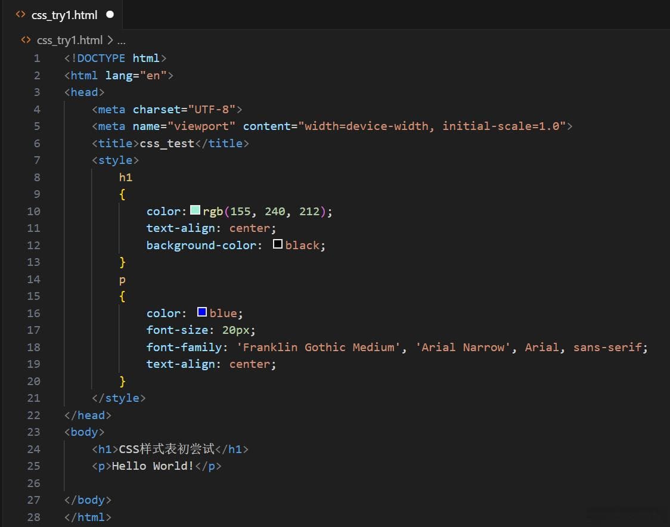Click the lang="en" attribute text

tap(136, 76)
